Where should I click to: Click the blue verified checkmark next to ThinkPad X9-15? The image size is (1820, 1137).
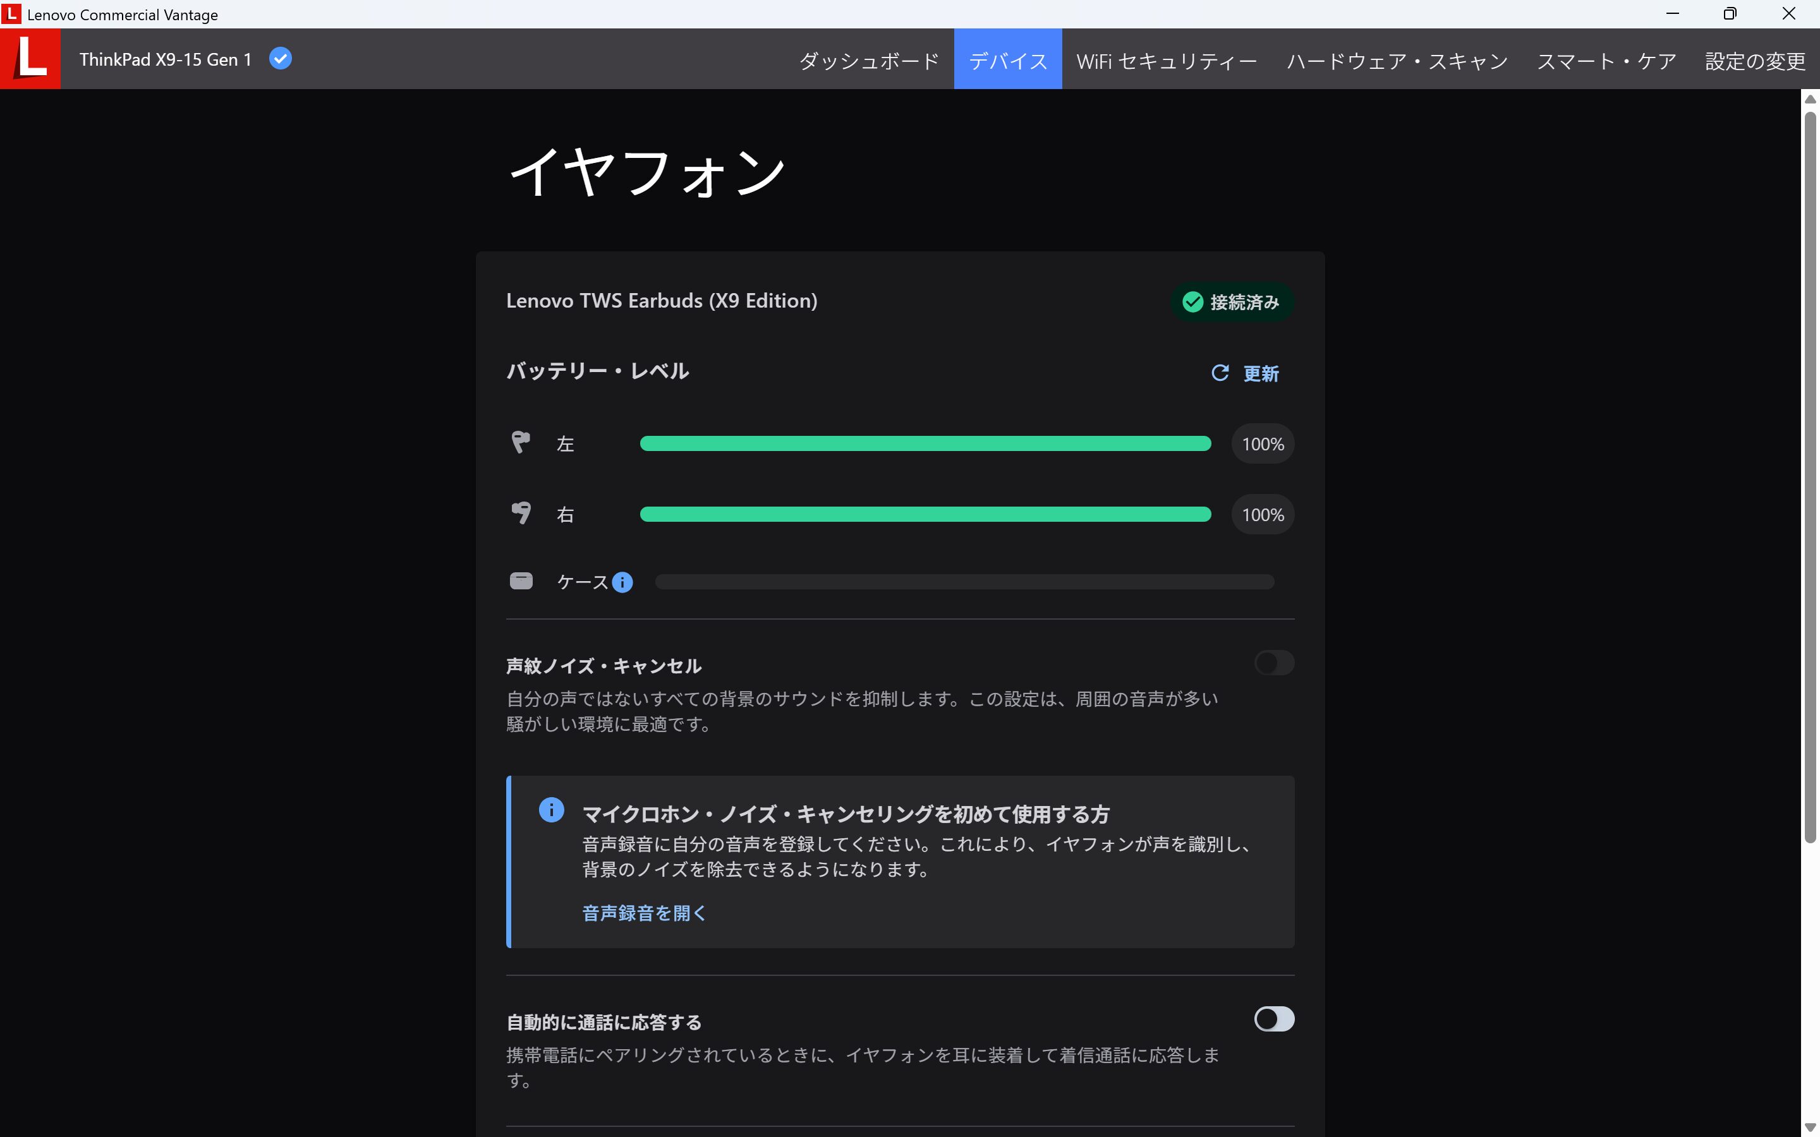[281, 59]
